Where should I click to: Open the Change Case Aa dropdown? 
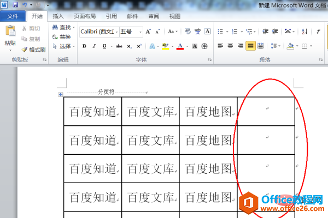tap(173, 32)
